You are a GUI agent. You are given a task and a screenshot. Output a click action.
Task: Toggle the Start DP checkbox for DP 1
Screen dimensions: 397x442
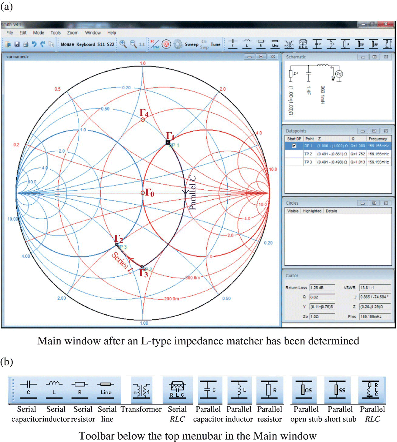294,146
